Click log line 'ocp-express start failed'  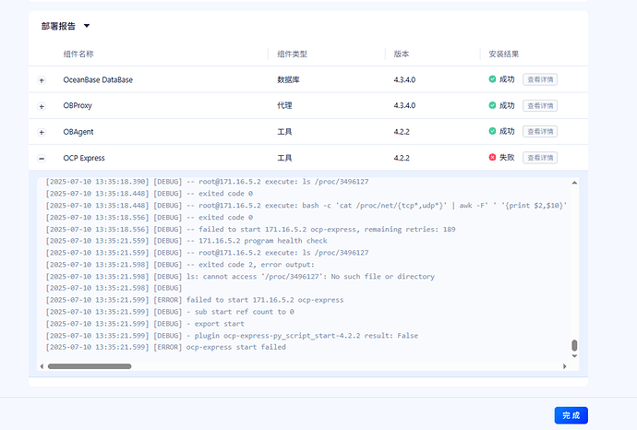pyautogui.click(x=166, y=347)
